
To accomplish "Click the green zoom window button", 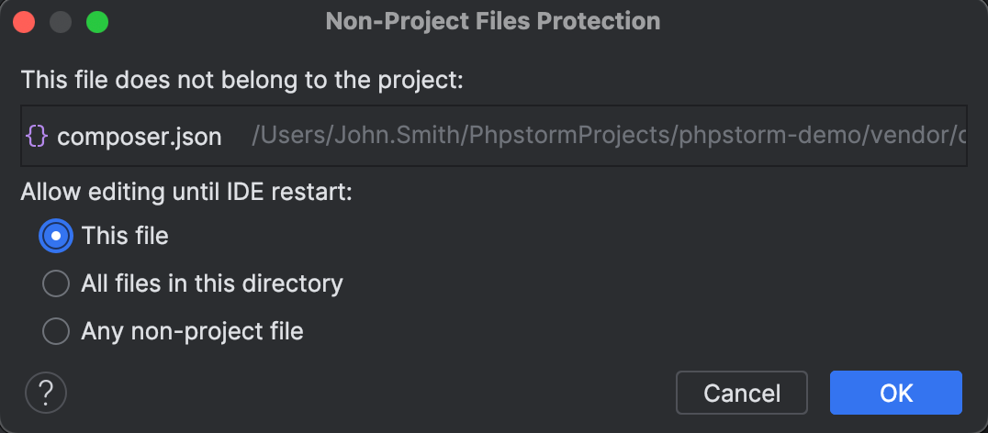I will [x=96, y=22].
